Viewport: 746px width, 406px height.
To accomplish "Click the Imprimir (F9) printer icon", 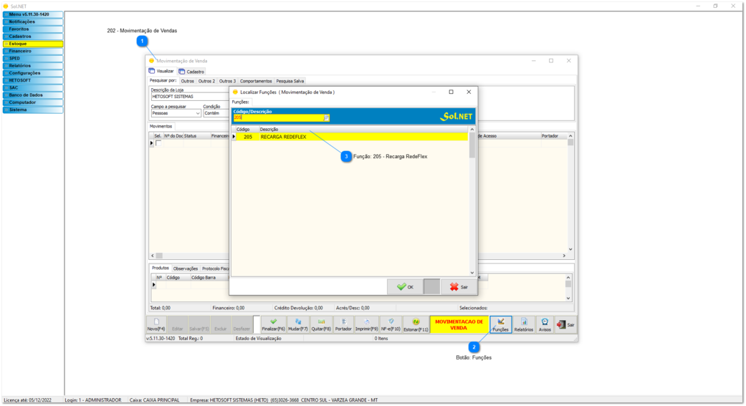I will click(366, 324).
